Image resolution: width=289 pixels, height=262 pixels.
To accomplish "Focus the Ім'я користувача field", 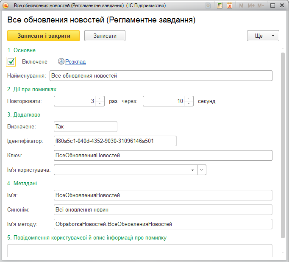I will pos(121,170).
